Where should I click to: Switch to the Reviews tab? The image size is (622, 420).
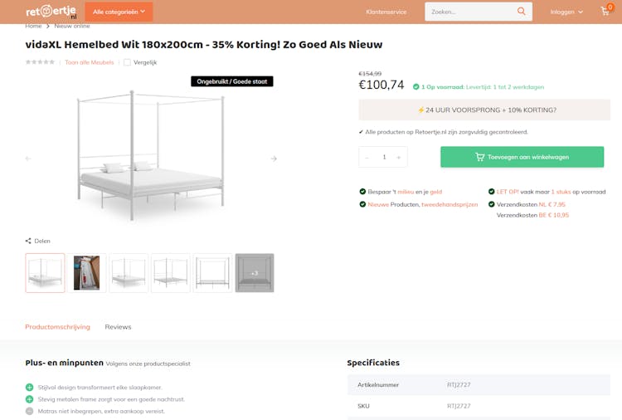pos(118,326)
